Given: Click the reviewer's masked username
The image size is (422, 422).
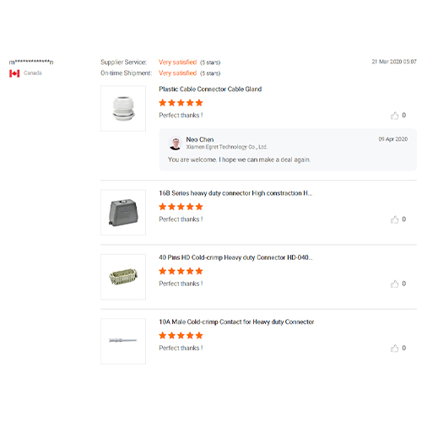Looking at the screenshot, I should [31, 62].
